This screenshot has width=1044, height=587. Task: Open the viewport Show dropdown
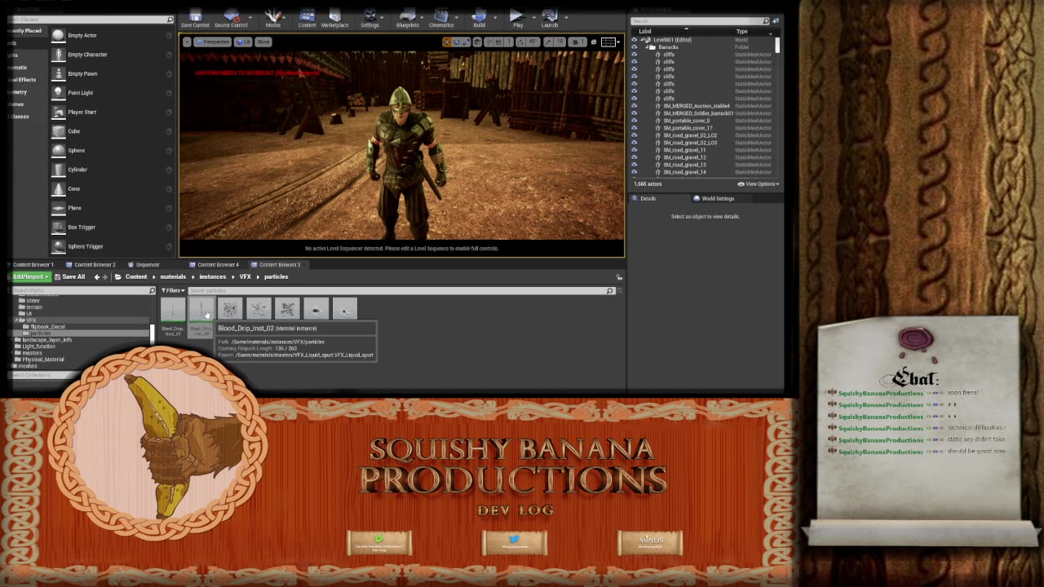click(263, 42)
